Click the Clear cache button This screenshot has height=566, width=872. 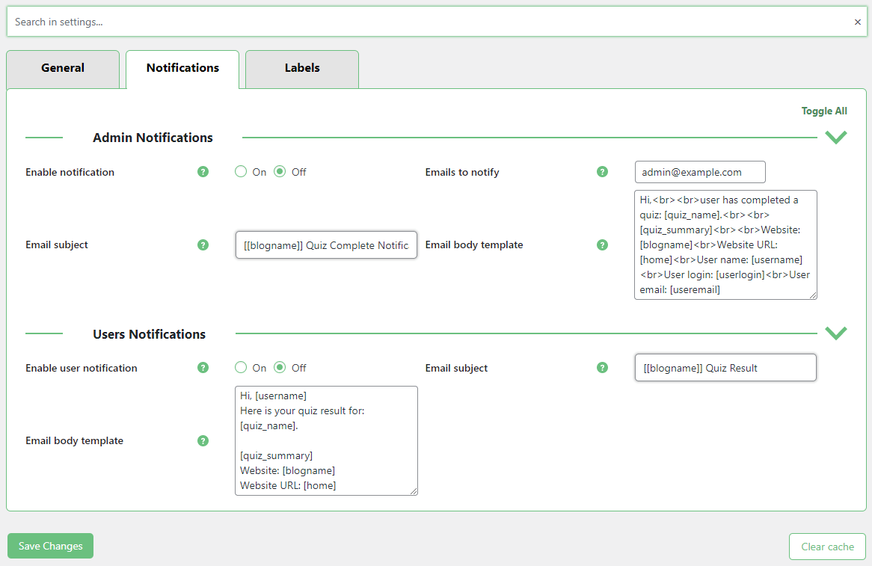click(x=827, y=547)
